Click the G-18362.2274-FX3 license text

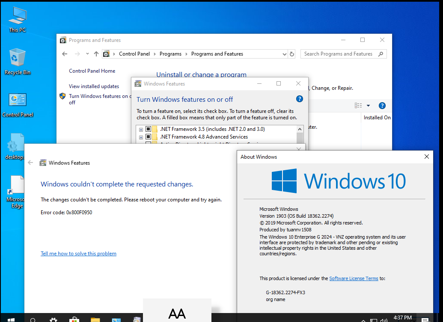(x=285, y=292)
